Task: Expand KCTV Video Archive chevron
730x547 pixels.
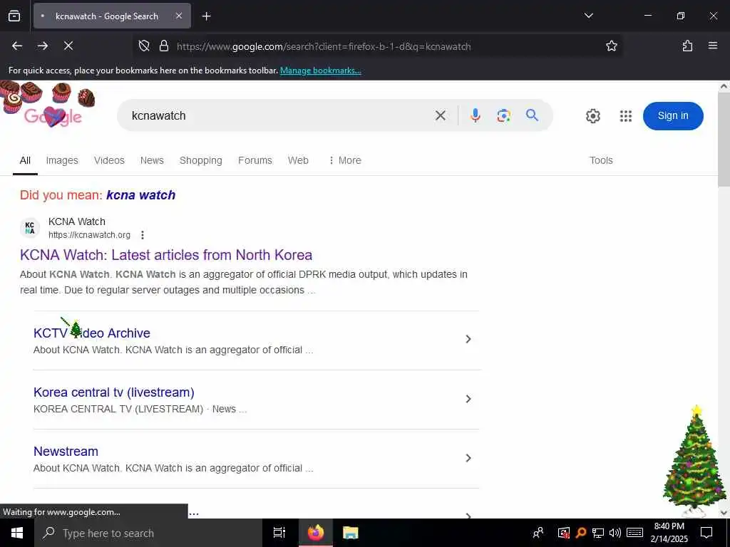Action: point(468,339)
